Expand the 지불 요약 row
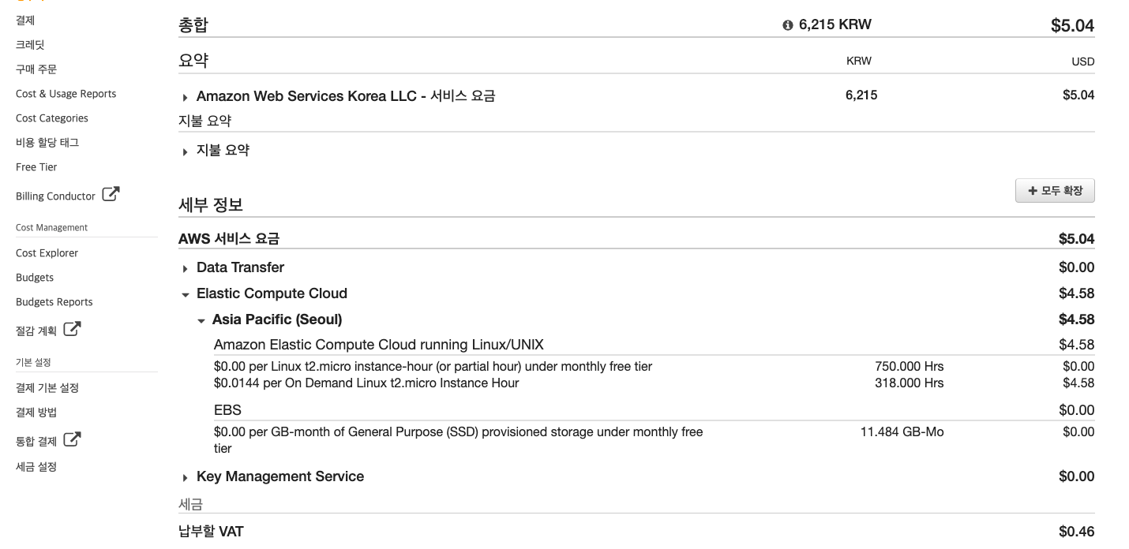 click(x=186, y=151)
